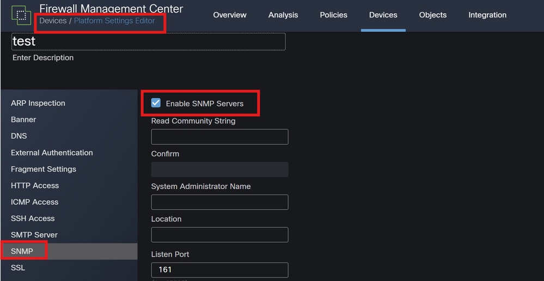Click the Devices breadcrumb text

coord(53,21)
